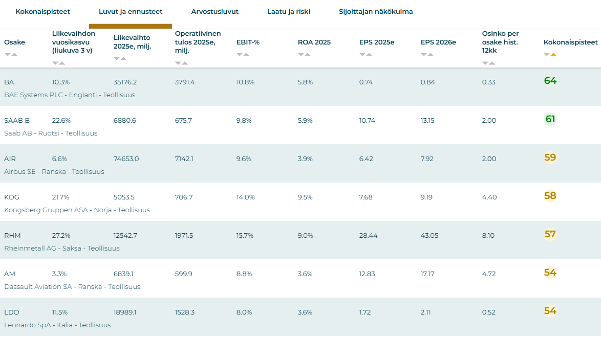Sort Liikevaihto 2025e descending with down arrow
The image size is (601, 337).
click(116, 59)
